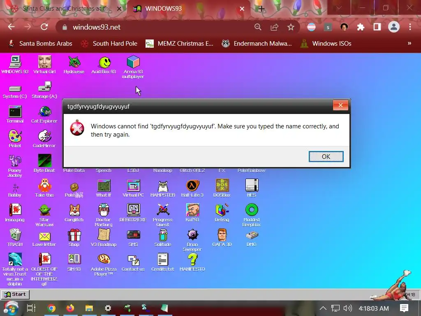Open Progress Quest icon

coord(163,215)
